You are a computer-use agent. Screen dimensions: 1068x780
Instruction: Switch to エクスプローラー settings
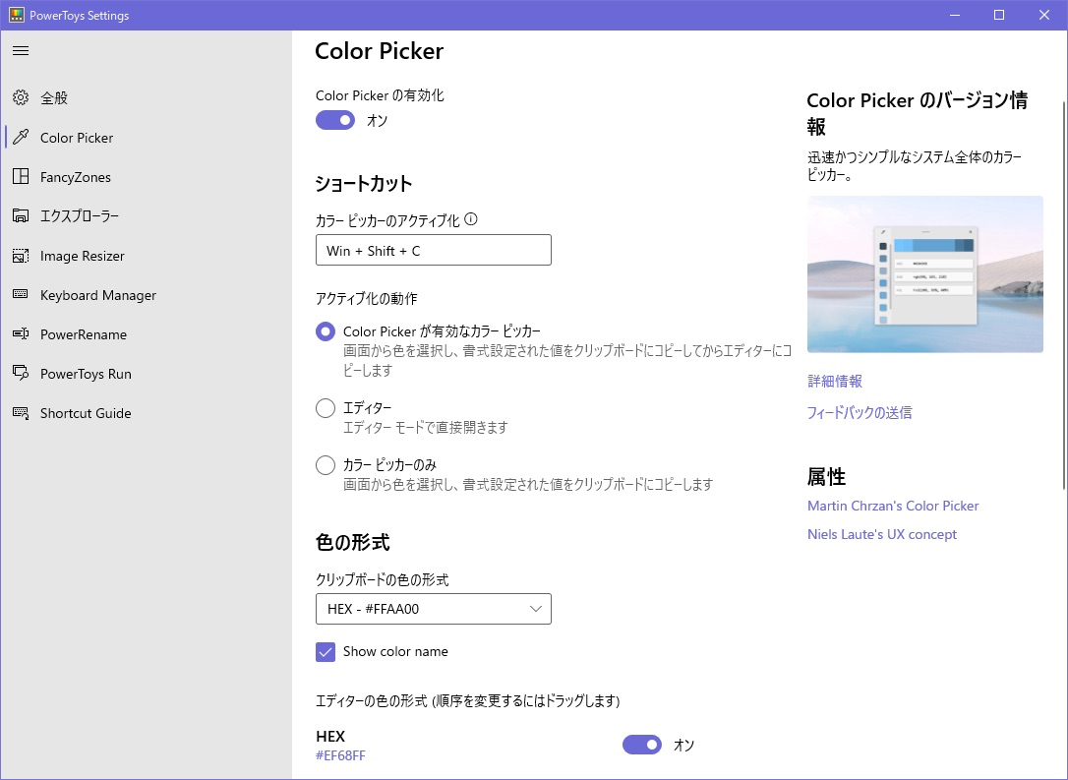[146, 216]
